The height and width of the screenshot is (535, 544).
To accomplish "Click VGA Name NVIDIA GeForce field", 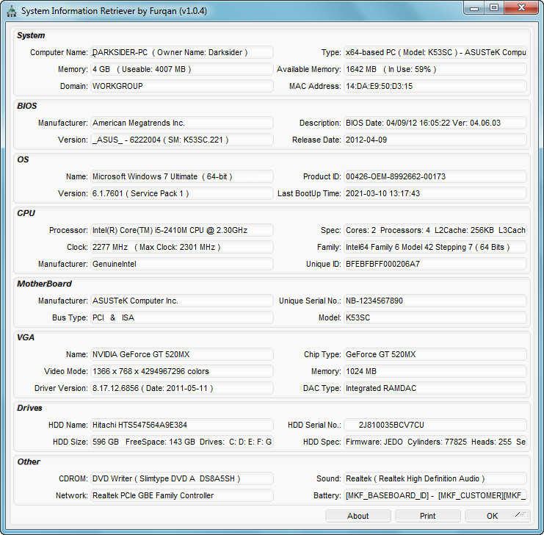I will pos(182,354).
